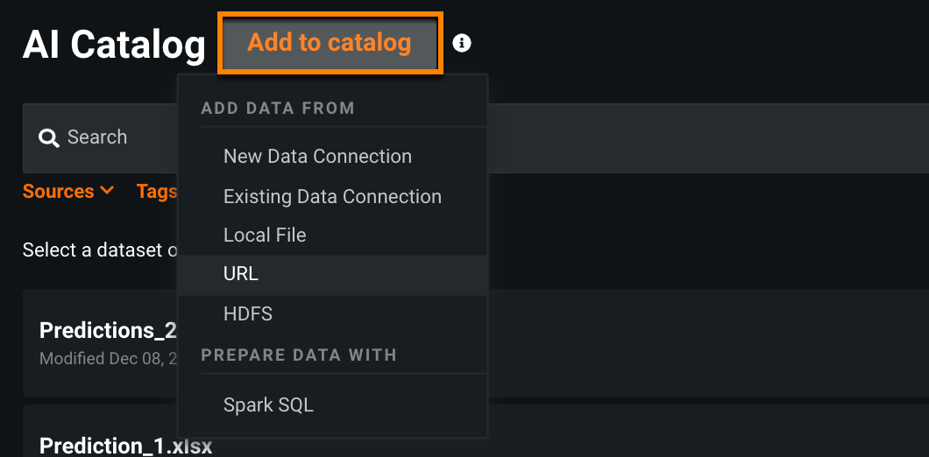Viewport: 929px width, 457px height.
Task: Click the ADD DATA FROM section header
Action: (x=278, y=109)
